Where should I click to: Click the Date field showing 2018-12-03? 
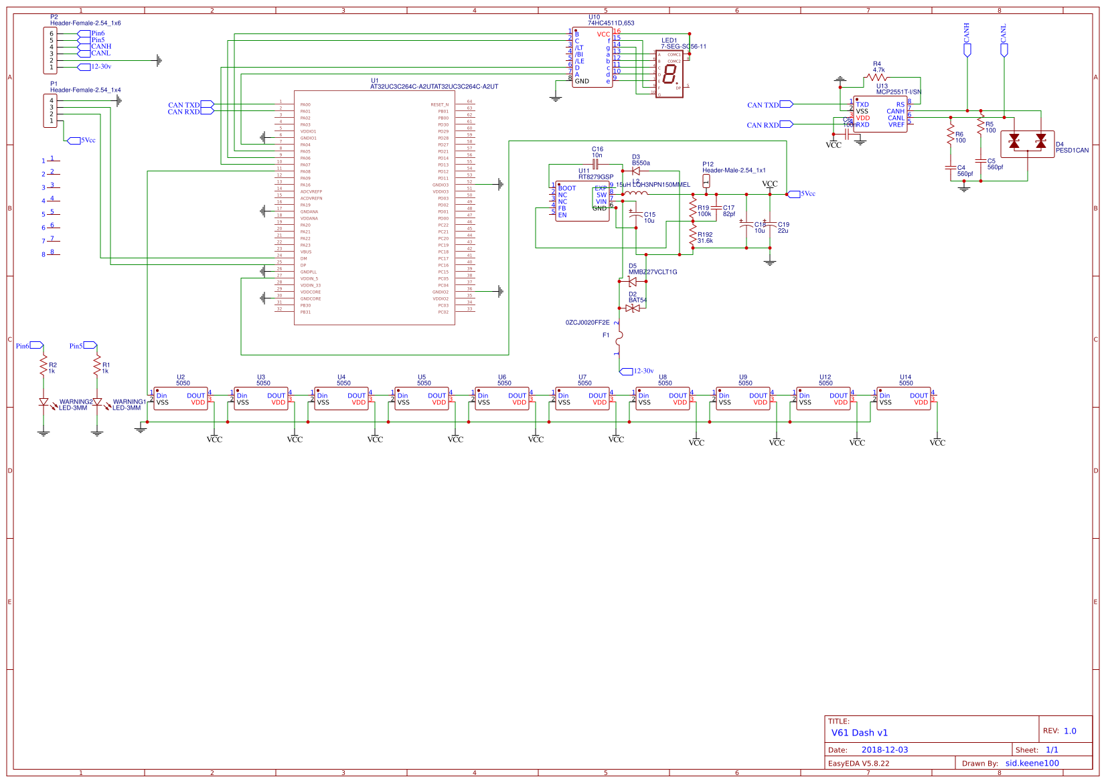884,750
